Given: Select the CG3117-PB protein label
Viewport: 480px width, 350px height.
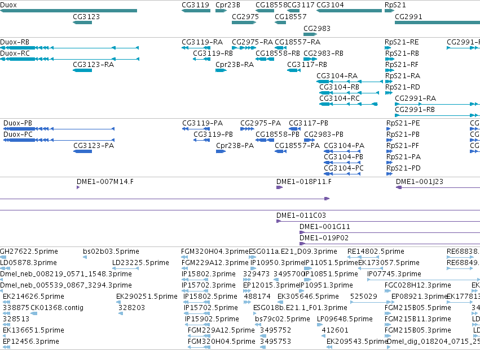Looking at the screenshot, I should click(309, 123).
